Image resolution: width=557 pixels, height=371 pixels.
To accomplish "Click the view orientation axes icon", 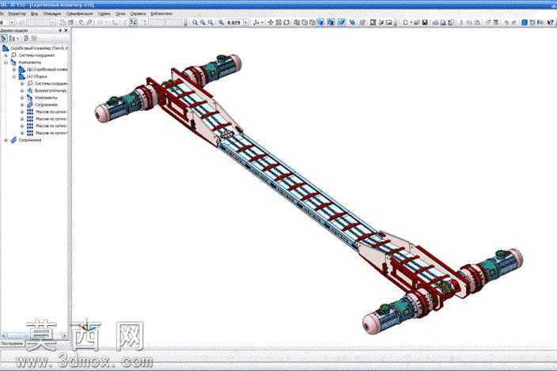I will click(x=256, y=22).
